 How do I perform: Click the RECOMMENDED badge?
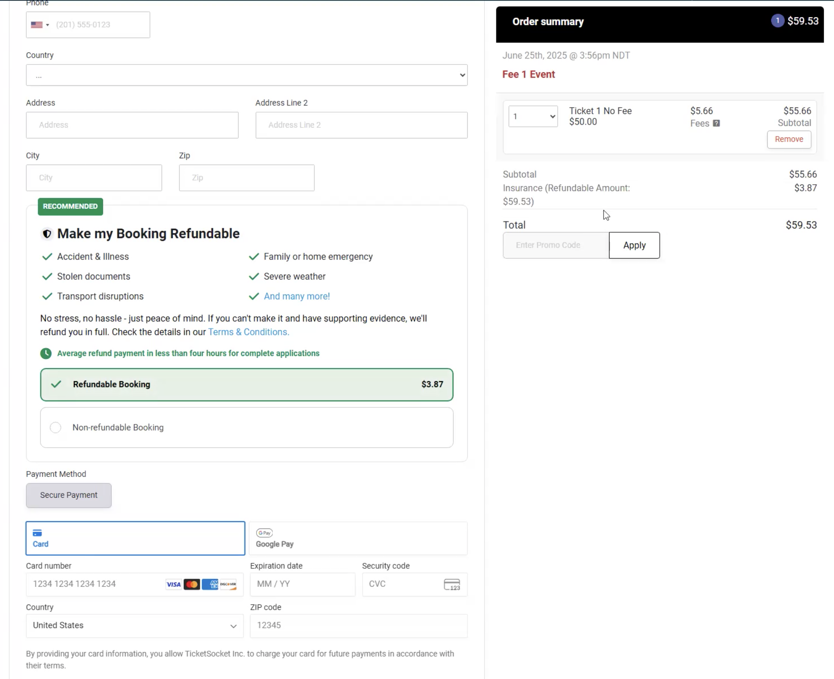click(x=70, y=207)
